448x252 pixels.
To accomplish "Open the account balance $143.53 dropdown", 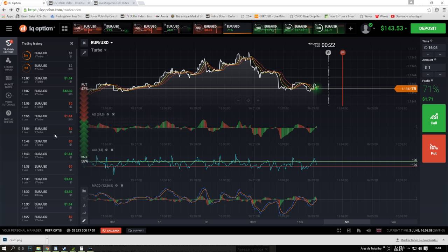I will 394,28.
